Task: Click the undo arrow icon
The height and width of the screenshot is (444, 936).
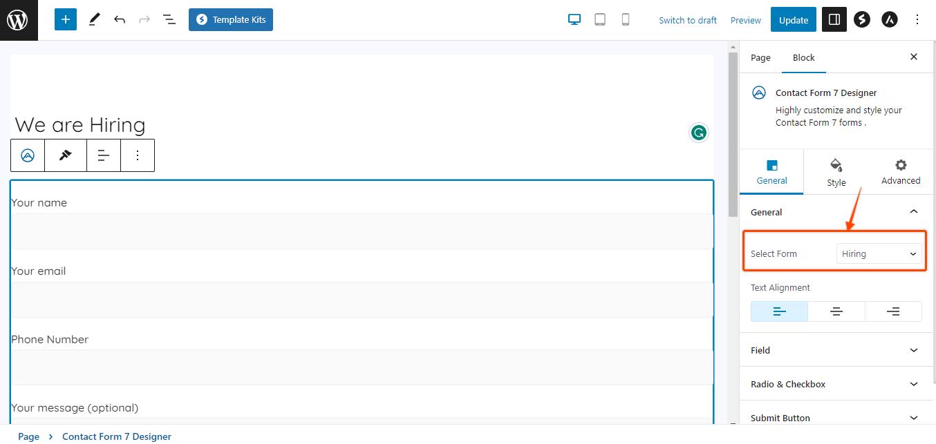Action: click(120, 20)
